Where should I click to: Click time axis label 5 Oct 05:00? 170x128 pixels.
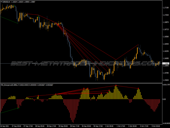point(156,126)
